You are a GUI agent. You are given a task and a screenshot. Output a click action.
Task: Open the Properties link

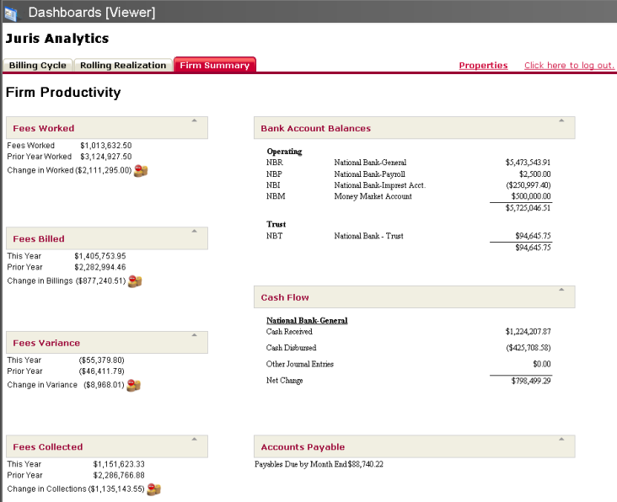pyautogui.click(x=483, y=66)
